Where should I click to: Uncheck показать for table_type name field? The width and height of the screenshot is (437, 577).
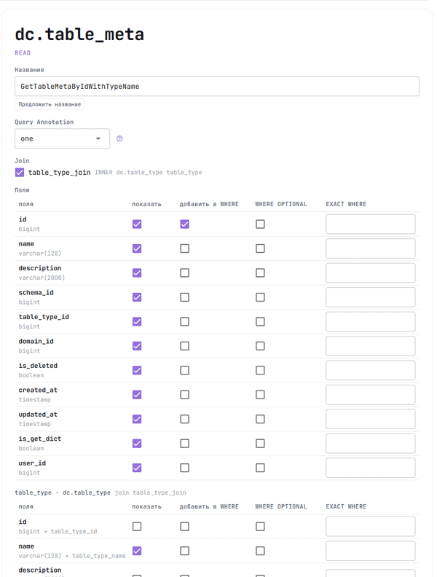pos(137,551)
